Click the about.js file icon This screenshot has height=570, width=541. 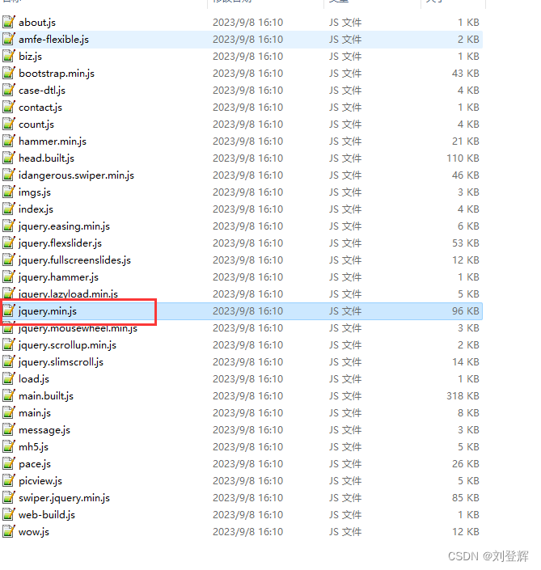point(9,22)
